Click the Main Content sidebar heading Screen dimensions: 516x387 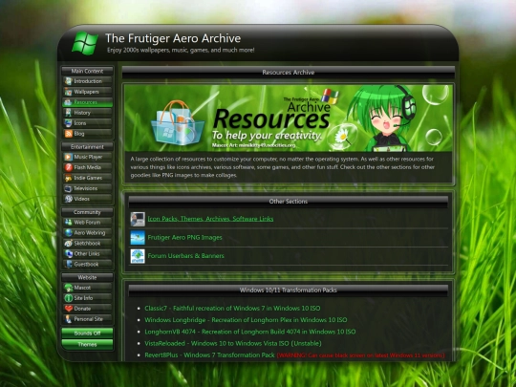pos(87,71)
